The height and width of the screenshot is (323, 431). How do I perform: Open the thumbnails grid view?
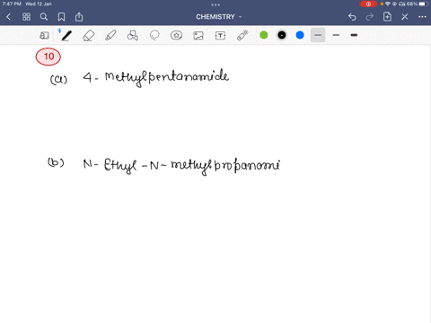point(26,17)
